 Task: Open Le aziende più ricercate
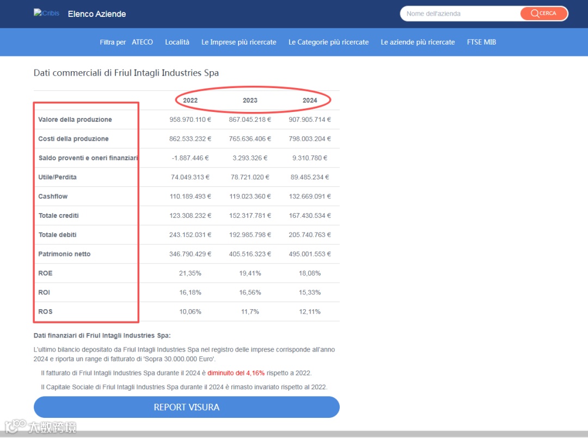click(x=418, y=42)
